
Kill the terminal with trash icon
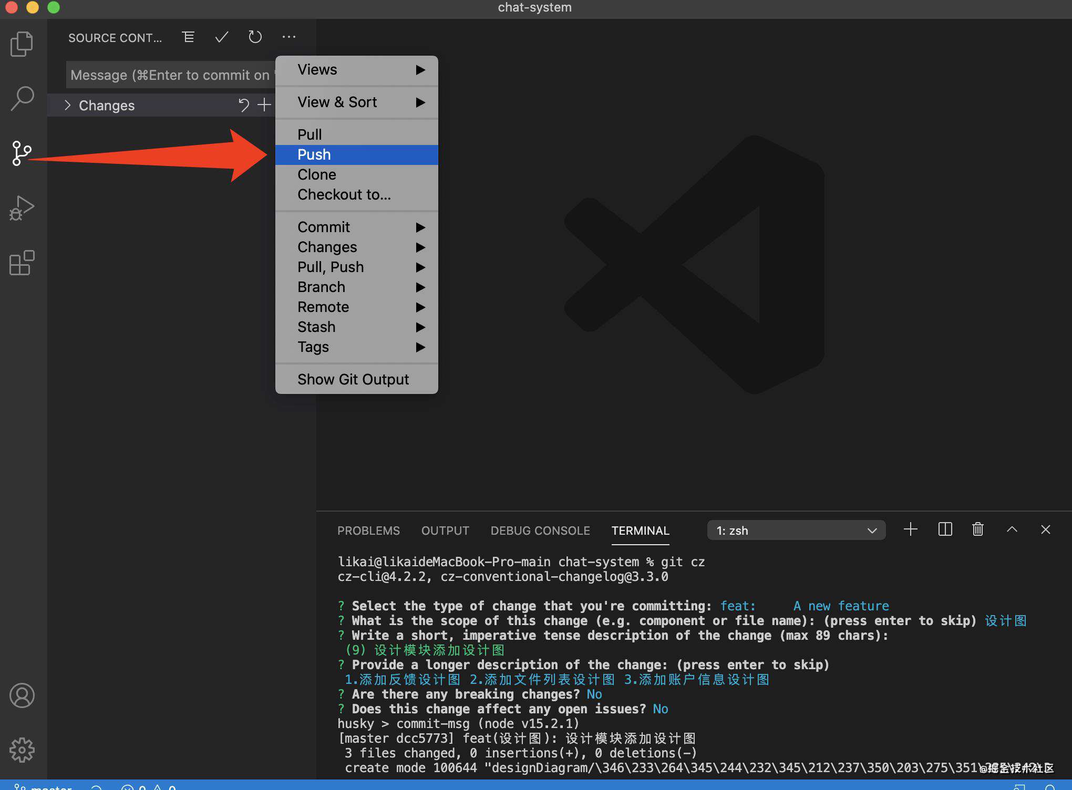tap(978, 529)
